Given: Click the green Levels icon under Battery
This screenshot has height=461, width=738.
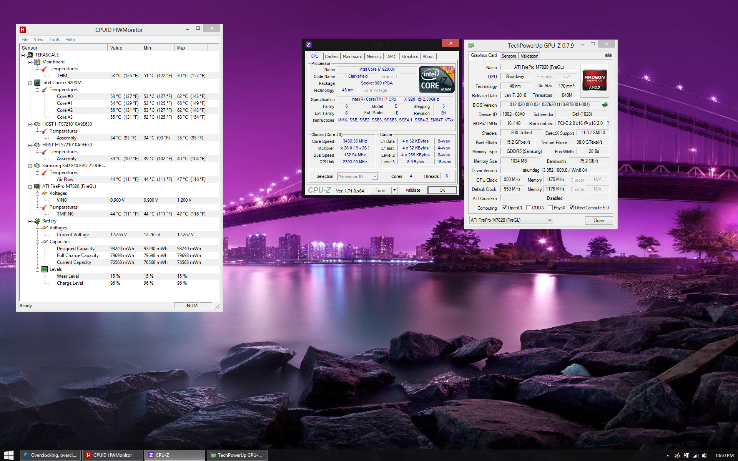Looking at the screenshot, I should click(45, 269).
